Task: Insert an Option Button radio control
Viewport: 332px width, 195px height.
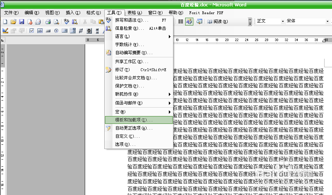Action: click(56, 31)
